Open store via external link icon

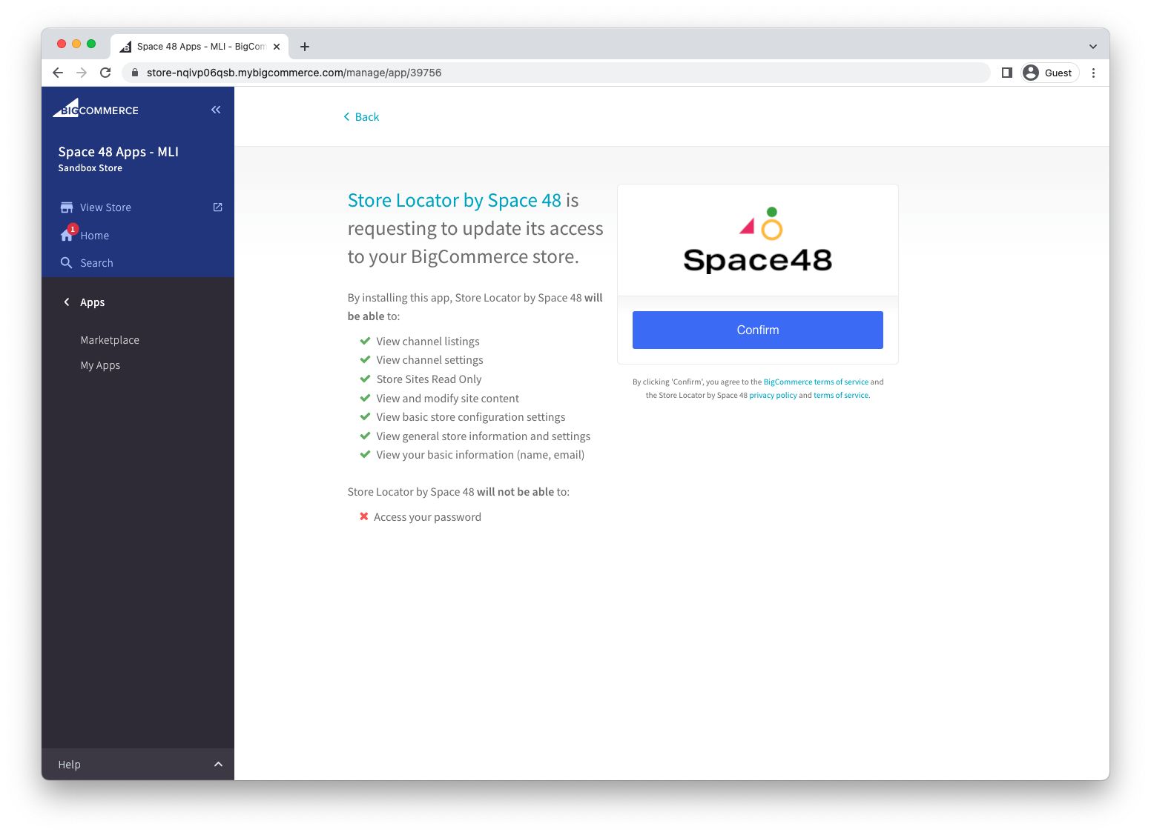[217, 207]
